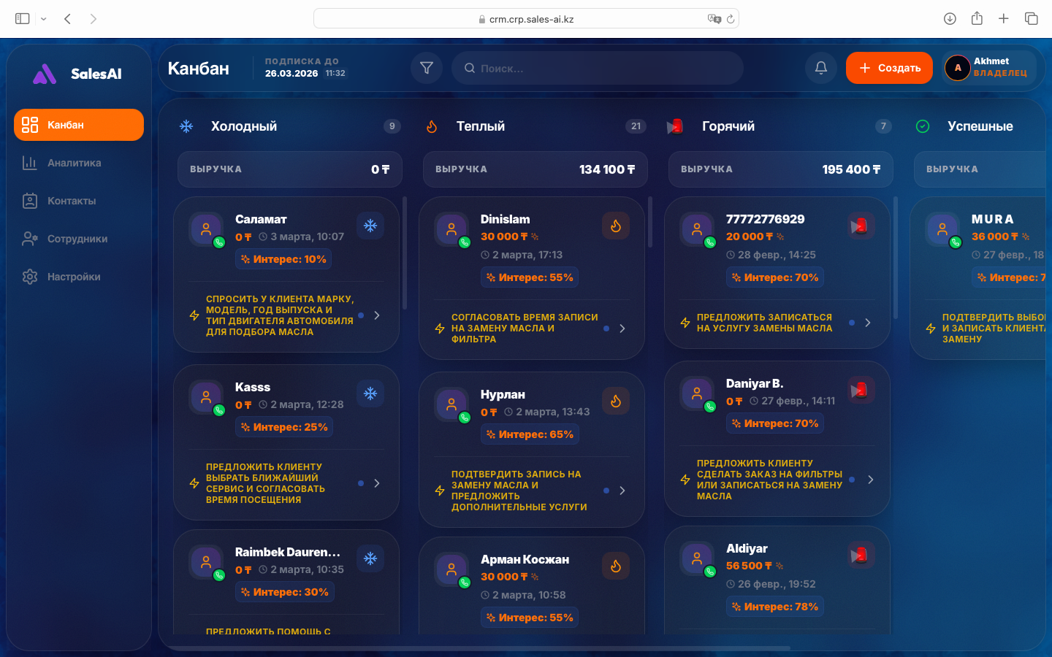The height and width of the screenshot is (657, 1052).
Task: Click avatar icon on Kasss card
Action: [206, 396]
